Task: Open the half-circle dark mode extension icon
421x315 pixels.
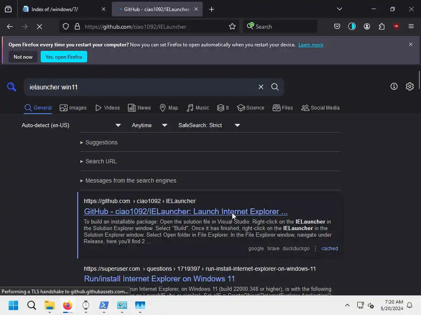Action: tap(352, 26)
